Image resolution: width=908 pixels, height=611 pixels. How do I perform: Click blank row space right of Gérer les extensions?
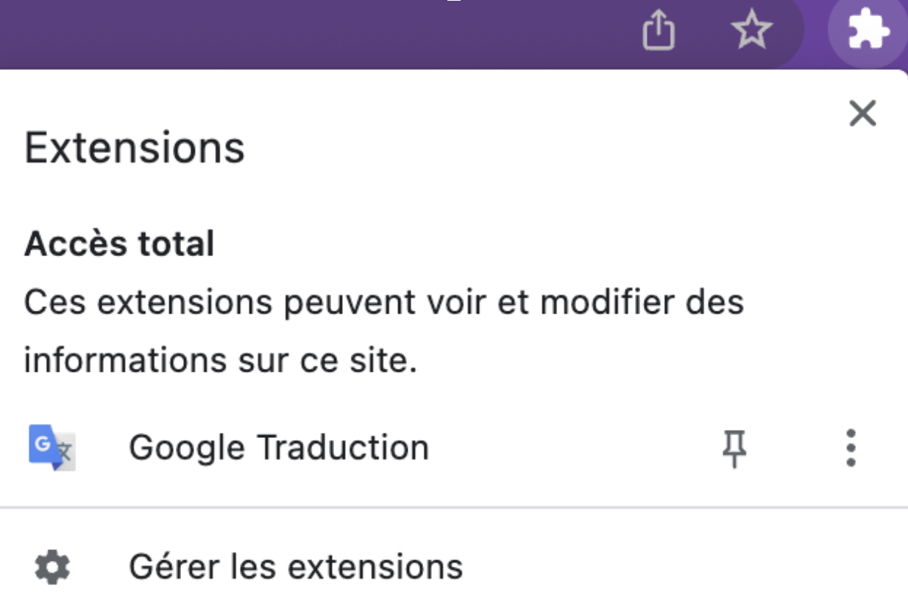(x=662, y=567)
